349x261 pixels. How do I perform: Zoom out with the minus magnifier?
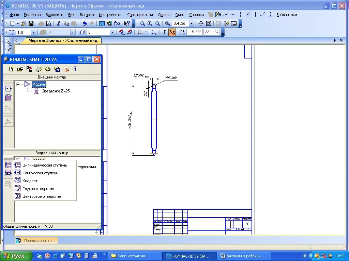[x=157, y=23]
